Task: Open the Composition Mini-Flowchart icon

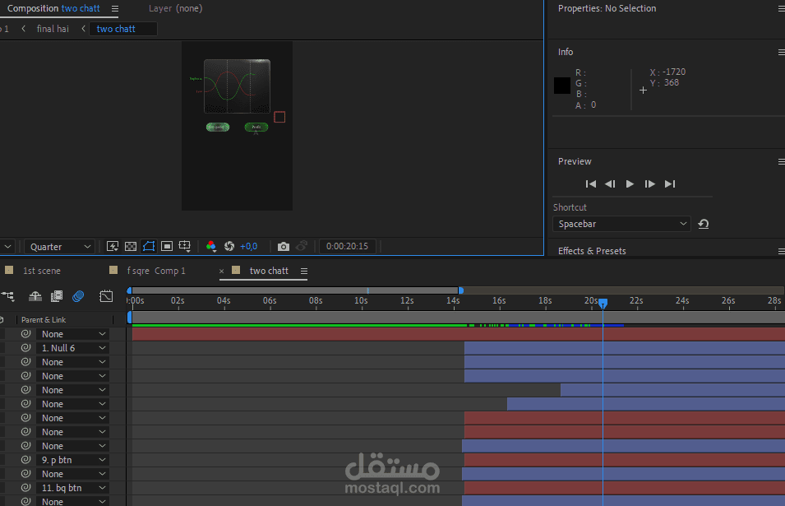Action: [x=8, y=296]
